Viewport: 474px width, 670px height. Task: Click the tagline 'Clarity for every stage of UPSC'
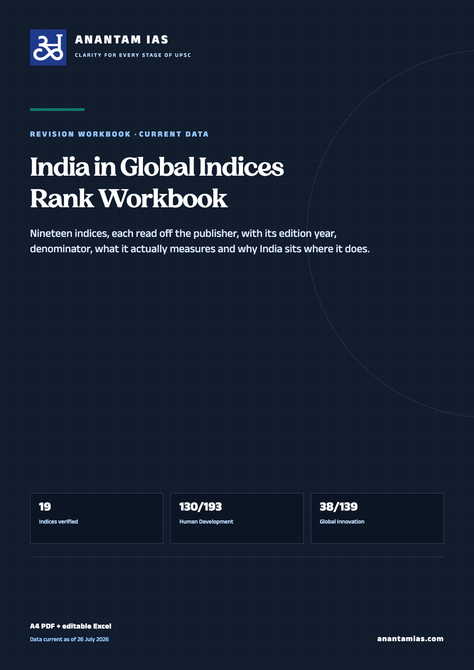tap(133, 55)
